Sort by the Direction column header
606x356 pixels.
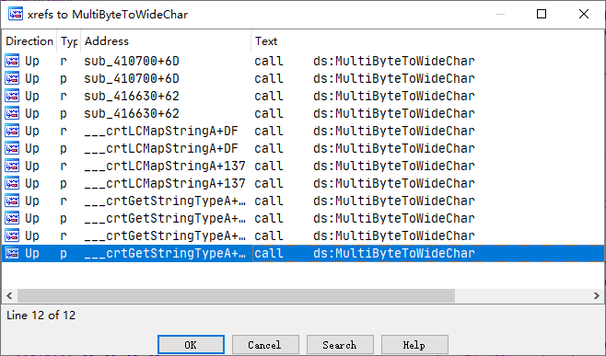pos(29,40)
